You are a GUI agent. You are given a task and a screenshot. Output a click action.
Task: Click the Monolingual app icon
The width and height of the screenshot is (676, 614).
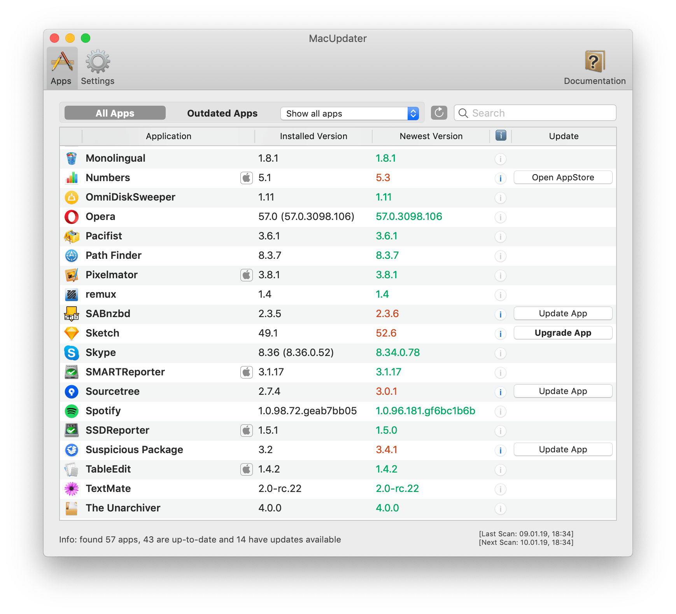[72, 158]
